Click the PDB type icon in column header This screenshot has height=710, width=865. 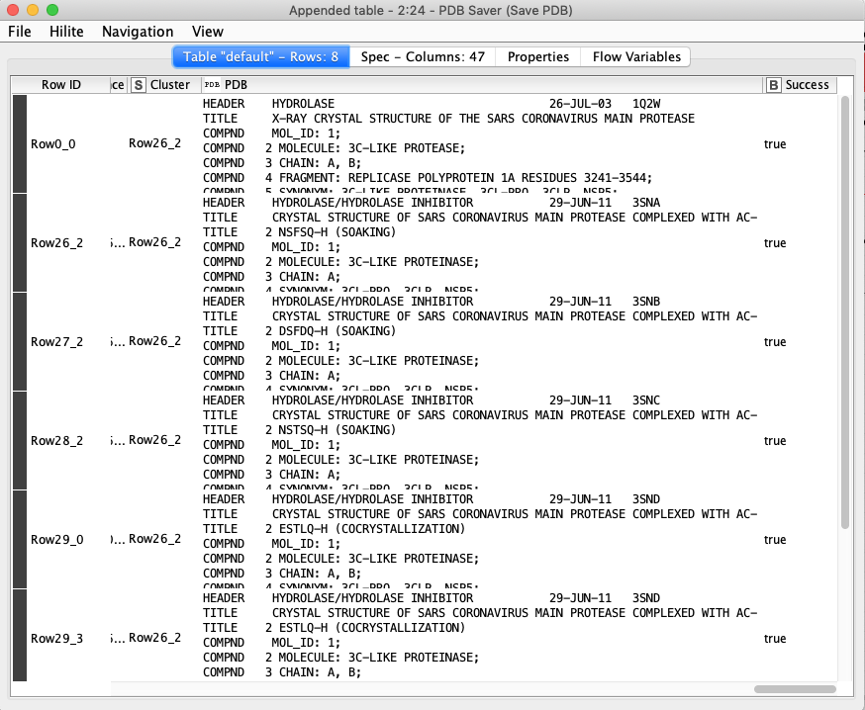[x=212, y=85]
